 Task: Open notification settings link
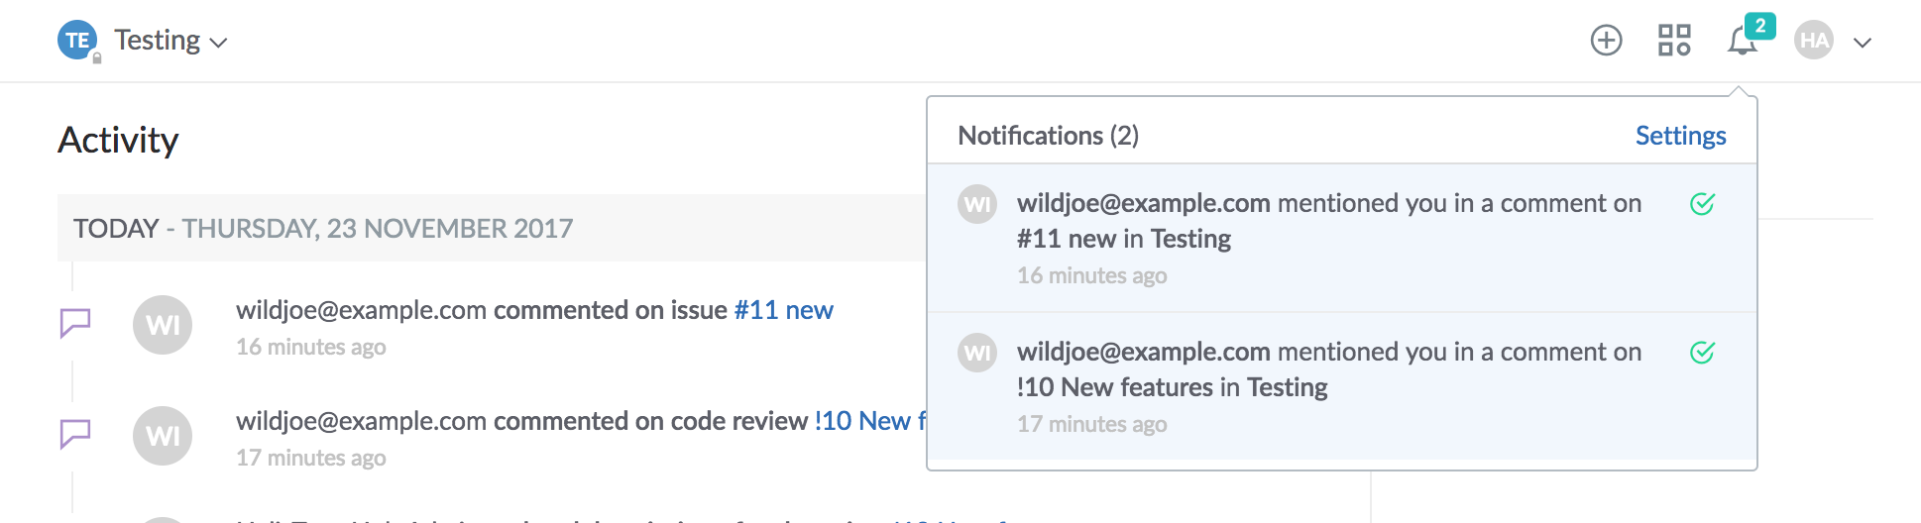point(1680,136)
